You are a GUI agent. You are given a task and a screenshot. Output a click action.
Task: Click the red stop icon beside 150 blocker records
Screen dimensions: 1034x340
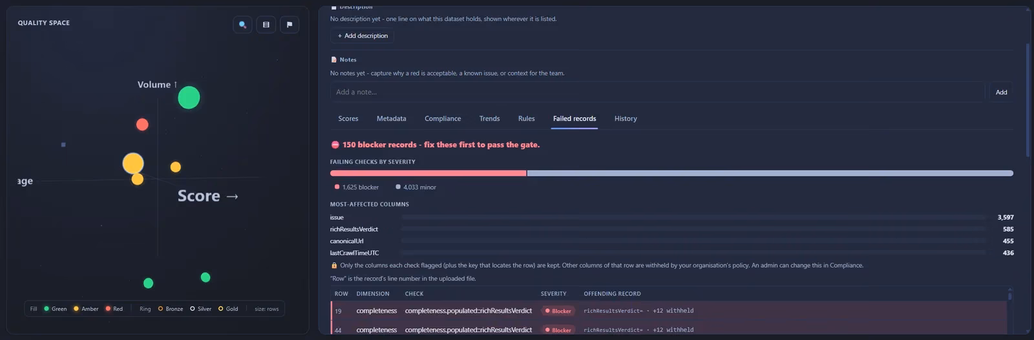click(335, 145)
